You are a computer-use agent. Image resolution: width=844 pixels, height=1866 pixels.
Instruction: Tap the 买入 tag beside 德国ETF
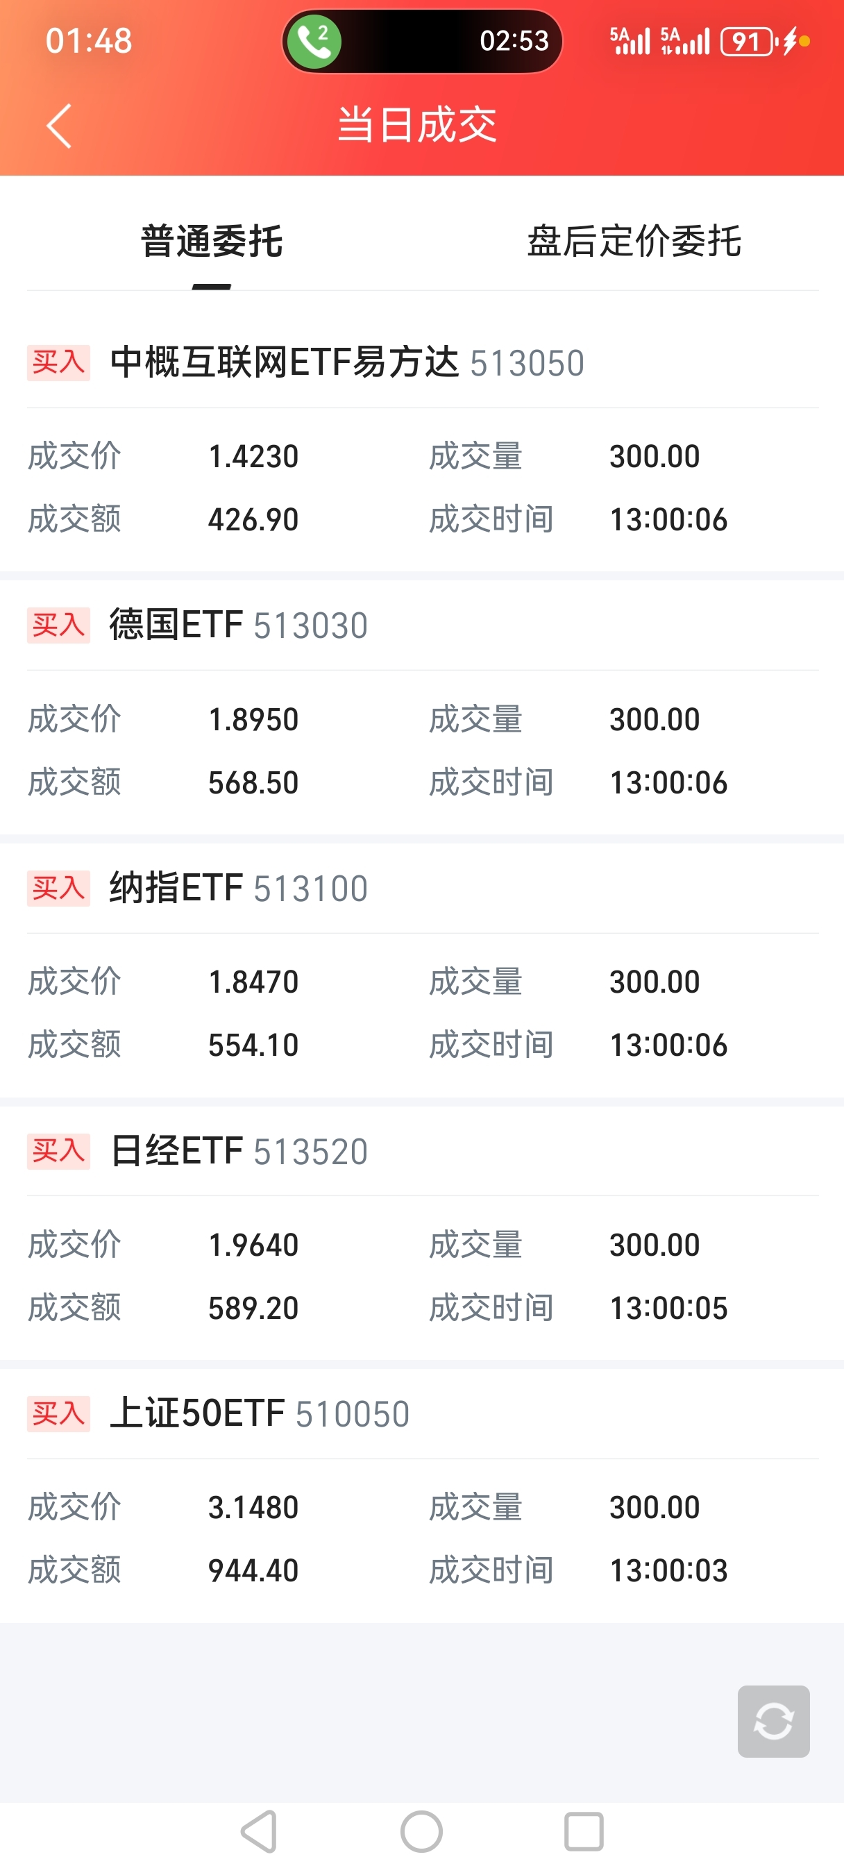59,625
